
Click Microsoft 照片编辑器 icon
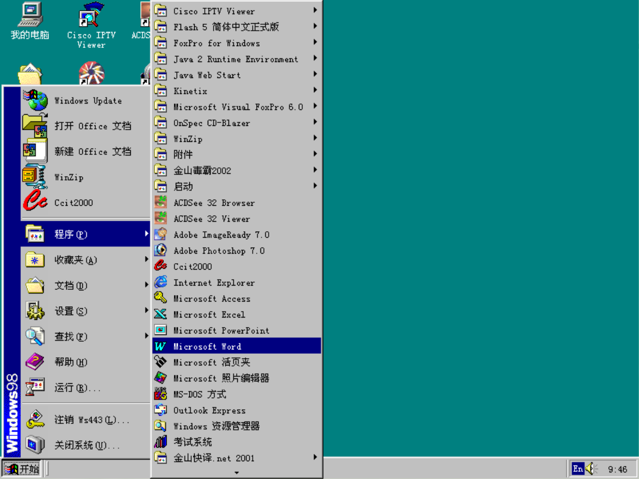tap(160, 378)
